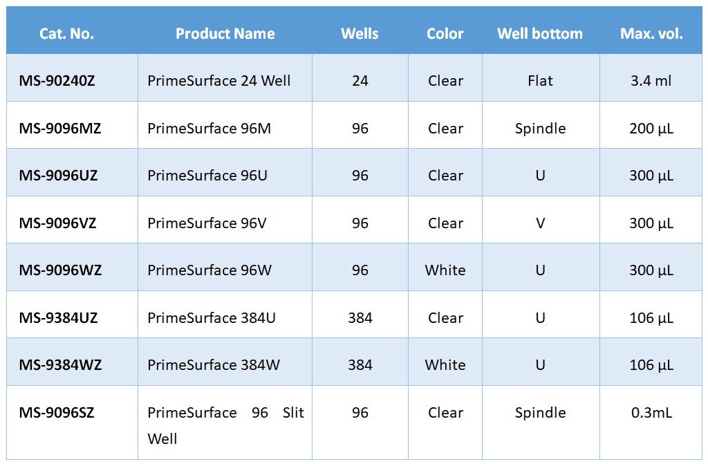
Task: Click the PrimeSurface 24 Well product name
Action: (218, 81)
